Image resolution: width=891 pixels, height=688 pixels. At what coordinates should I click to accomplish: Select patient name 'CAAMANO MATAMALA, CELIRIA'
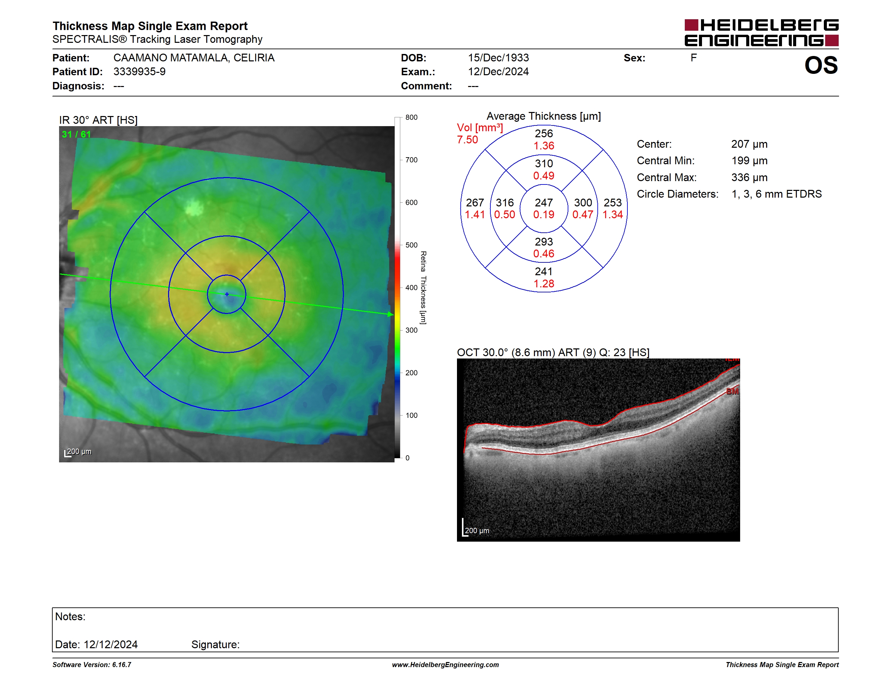tap(194, 58)
